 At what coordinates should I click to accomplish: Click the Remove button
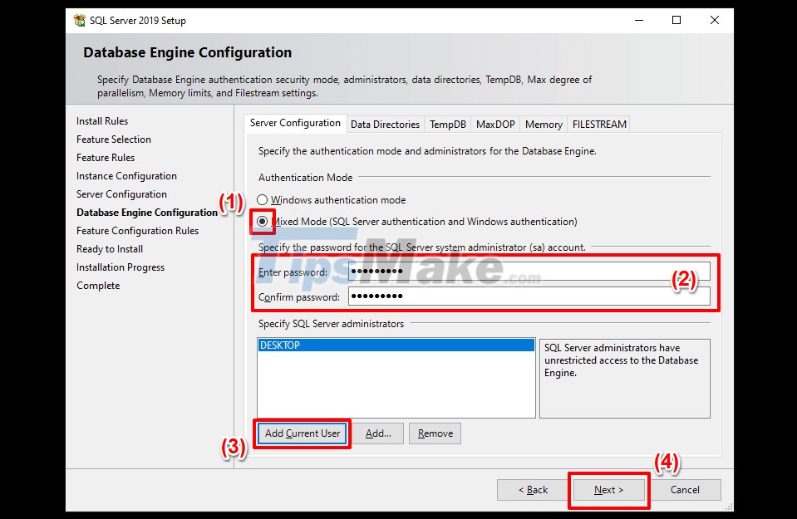coord(435,433)
